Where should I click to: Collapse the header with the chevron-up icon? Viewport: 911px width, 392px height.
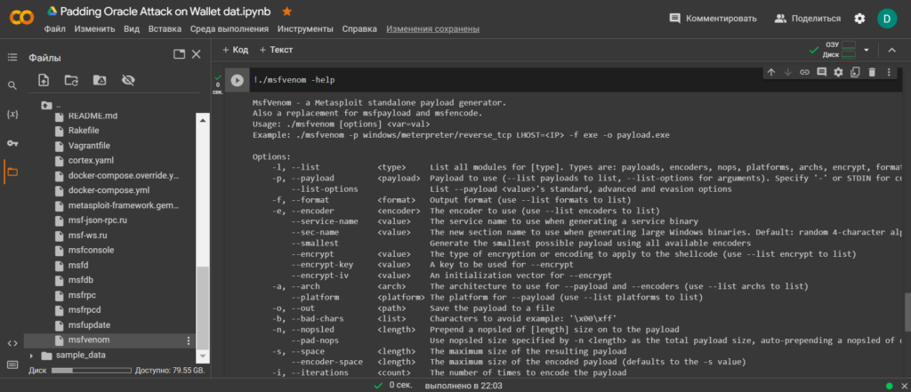click(x=891, y=50)
